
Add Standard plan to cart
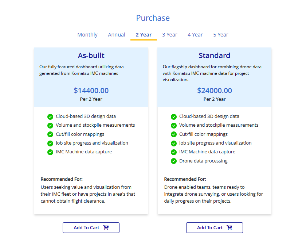point(215,227)
